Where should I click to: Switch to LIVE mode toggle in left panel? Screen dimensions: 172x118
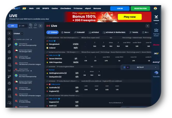click(x=12, y=26)
